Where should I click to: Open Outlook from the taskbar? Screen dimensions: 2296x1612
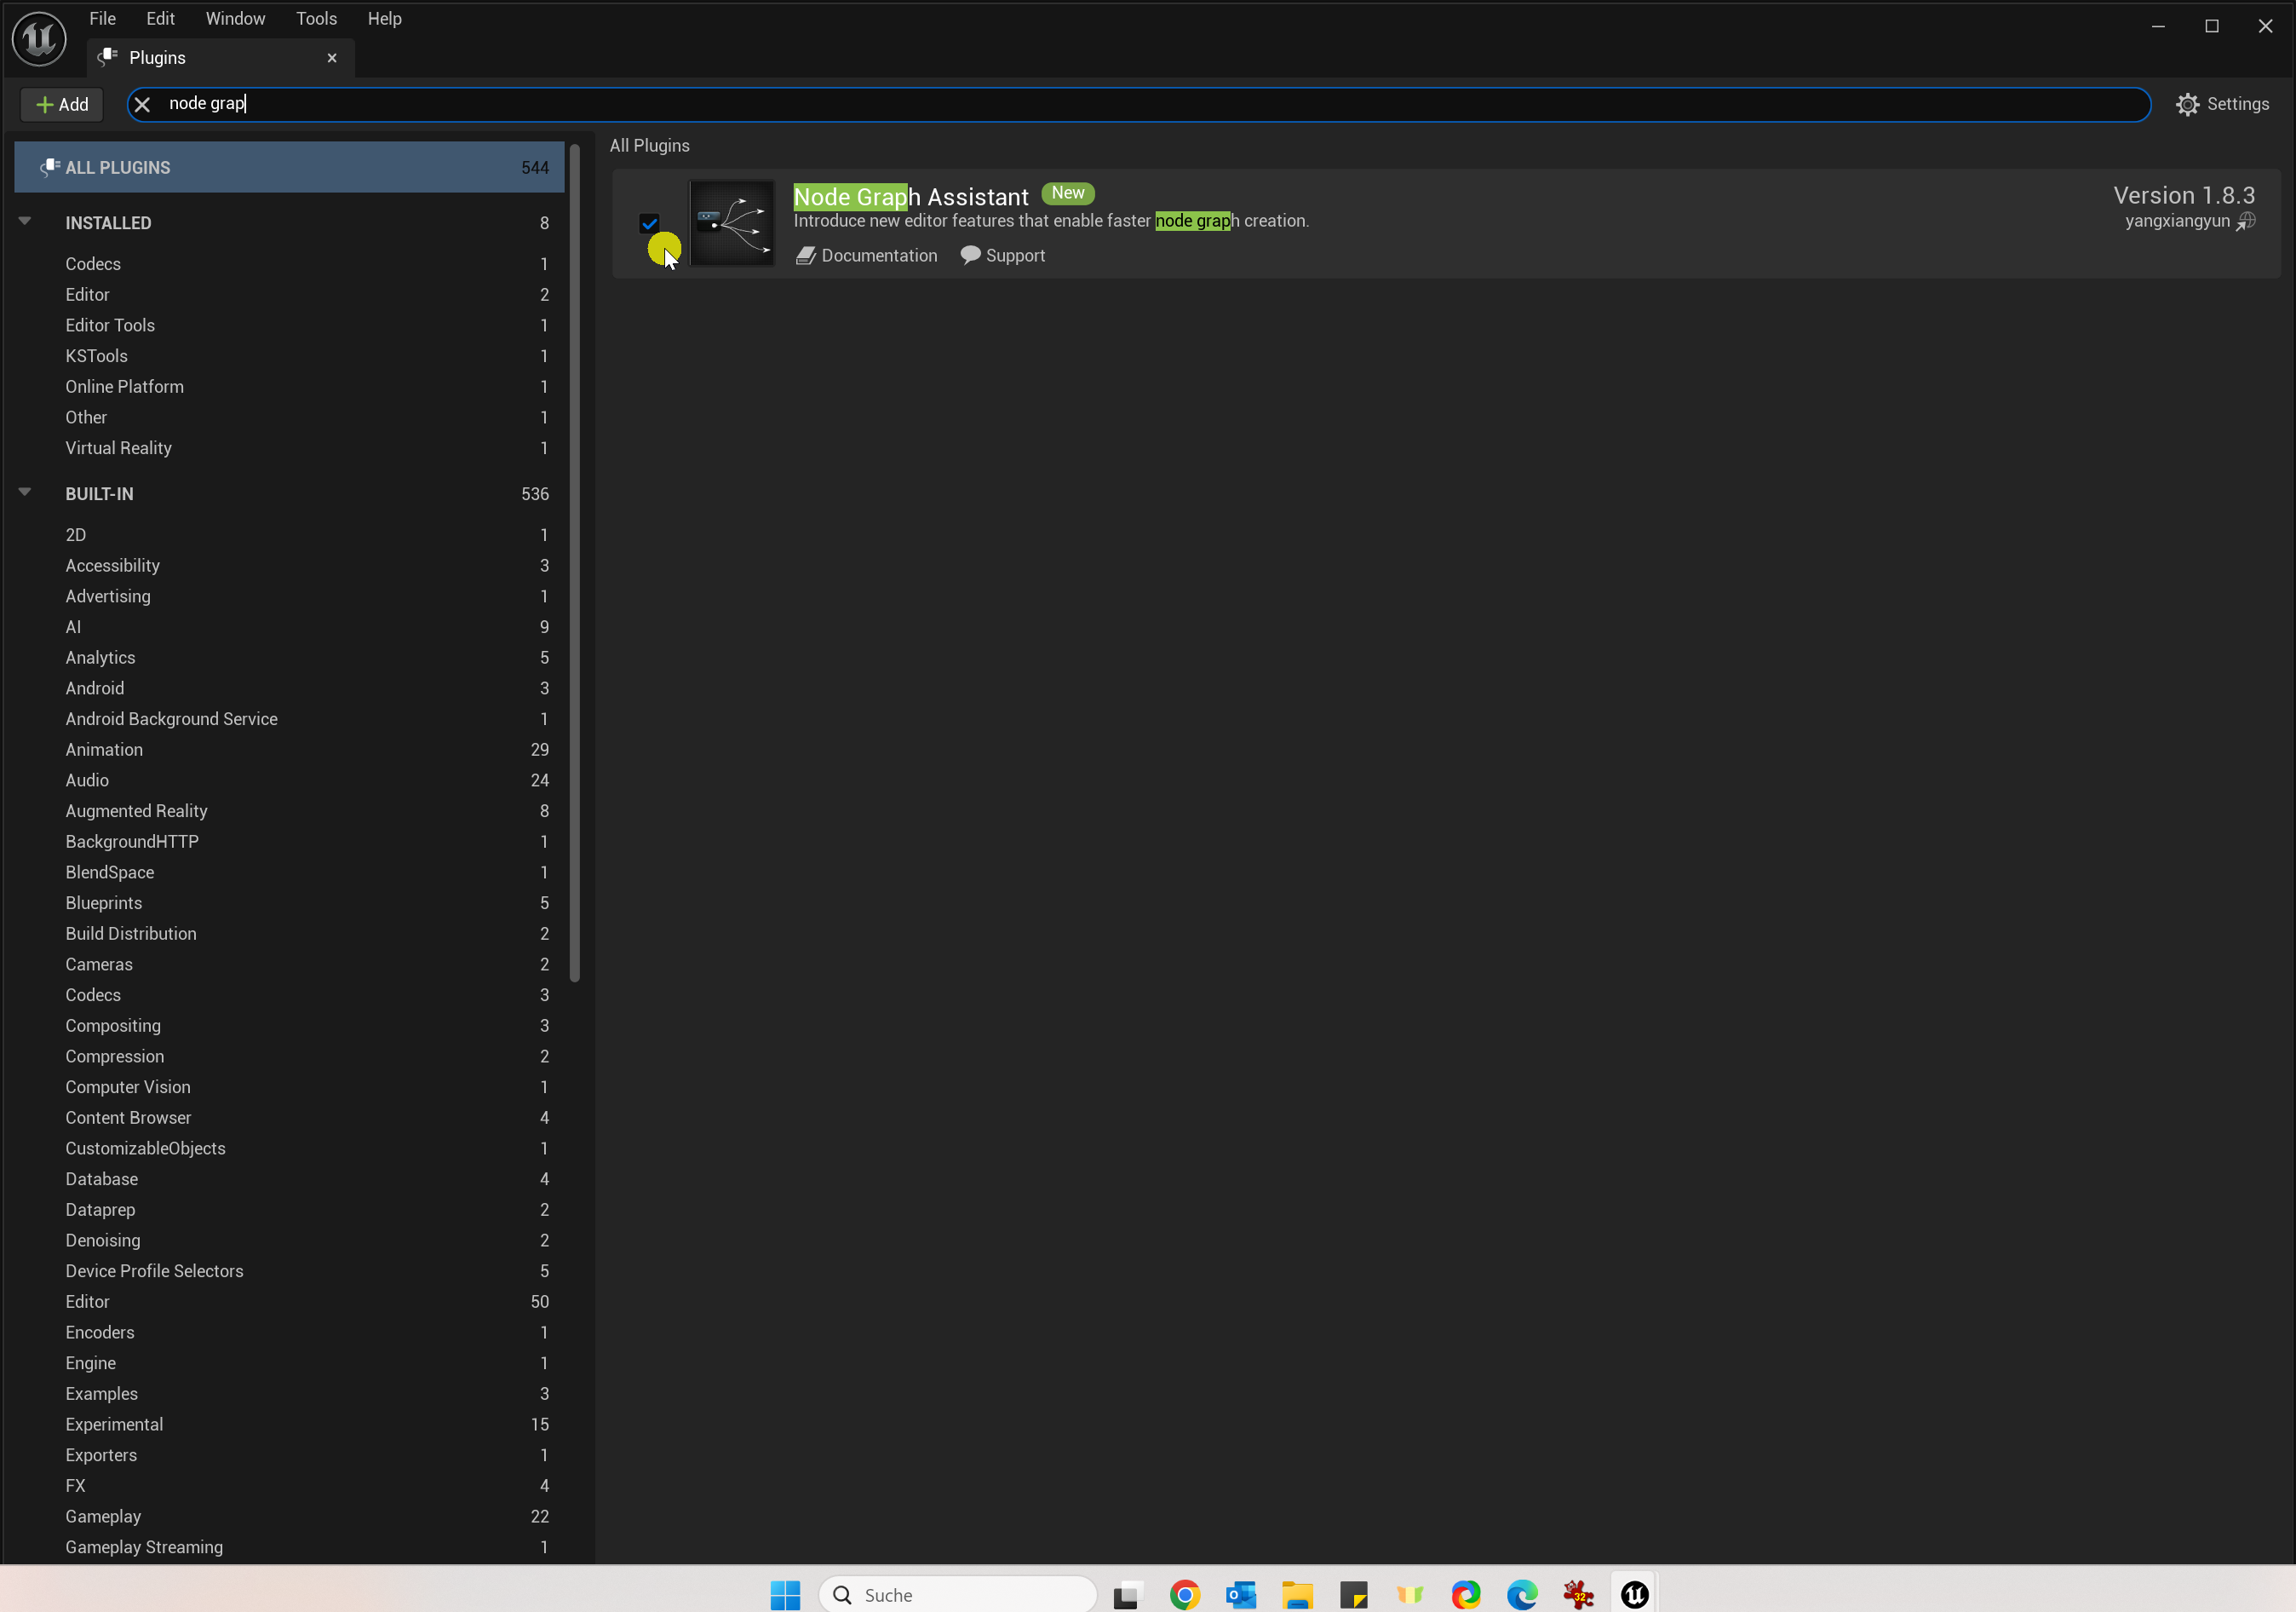pyautogui.click(x=1241, y=1594)
